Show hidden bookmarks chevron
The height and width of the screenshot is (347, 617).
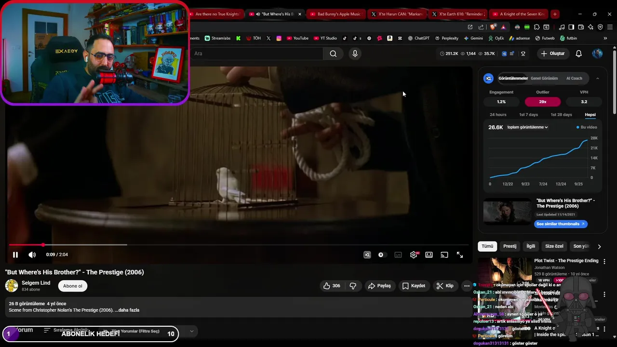point(605,38)
